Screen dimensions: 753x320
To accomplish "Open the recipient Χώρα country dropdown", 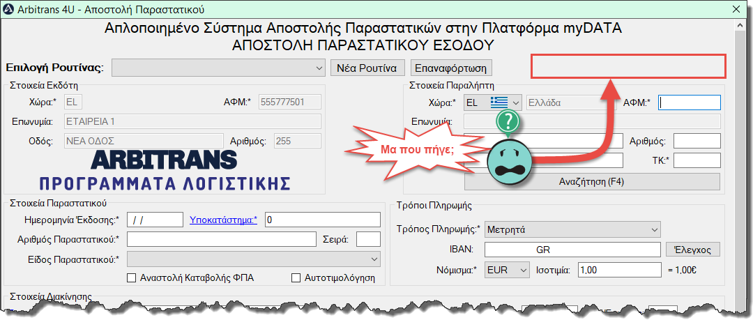I will (x=493, y=102).
